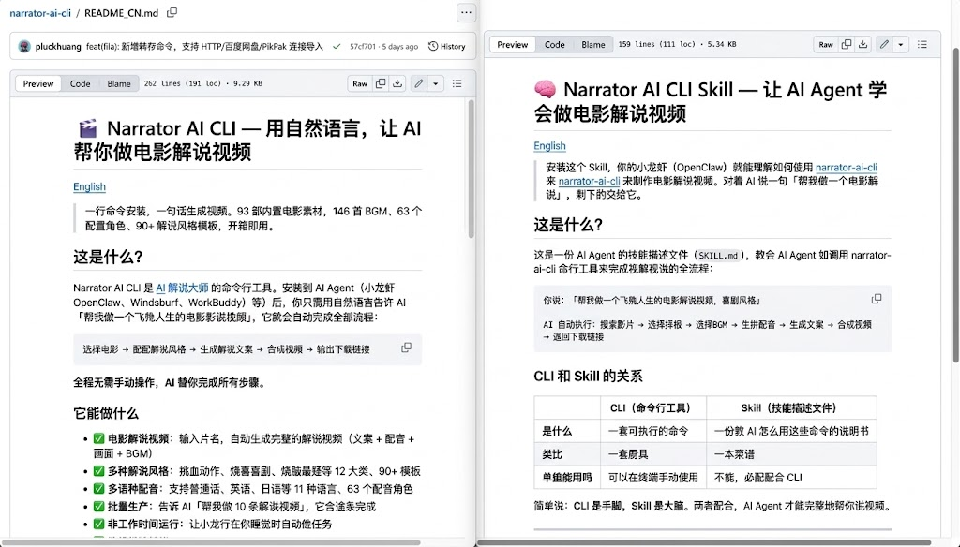Open outline for the 159-line Skill file

coord(923,44)
